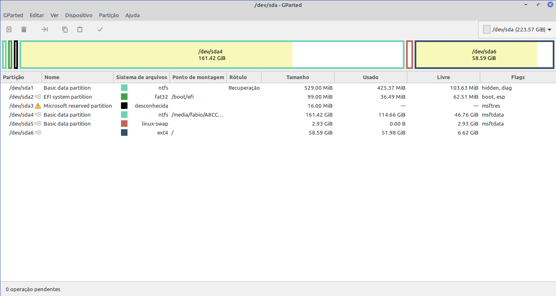Screen dimensions: 556x296
Task: Click the boot, esp flags cell
Action: pyautogui.click(x=493, y=97)
